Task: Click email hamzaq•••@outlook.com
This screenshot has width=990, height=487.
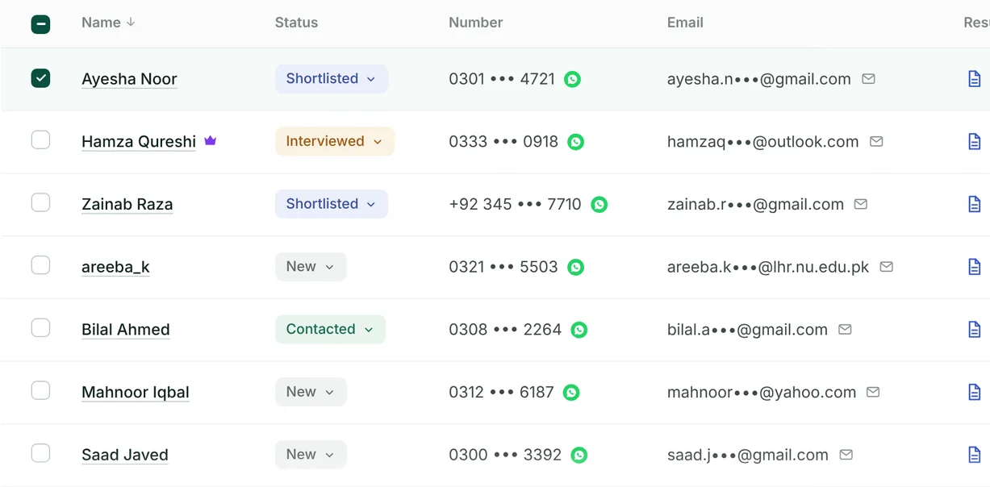Action: (763, 142)
